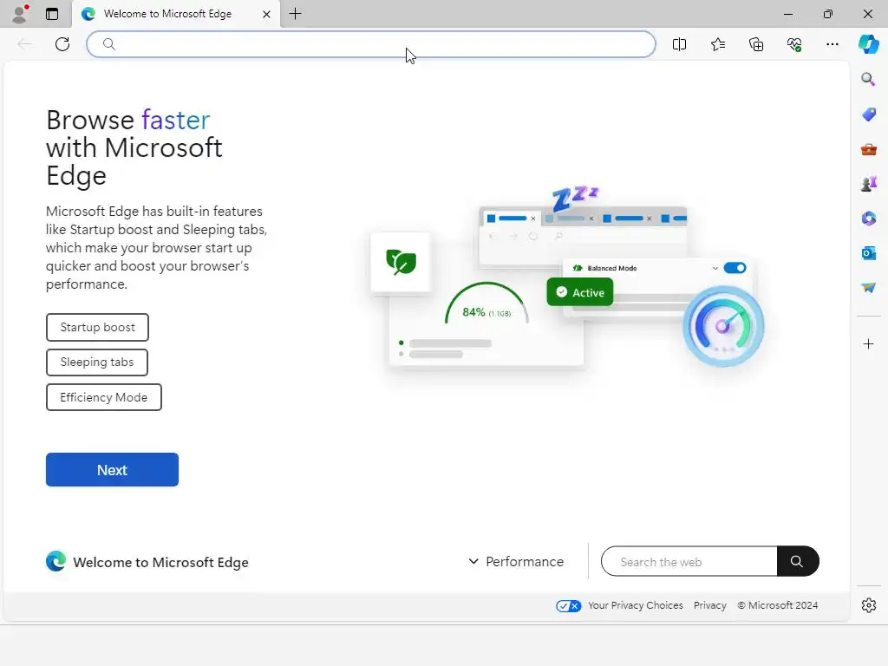
Task: Open Your Privacy Choices link
Action: (635, 605)
